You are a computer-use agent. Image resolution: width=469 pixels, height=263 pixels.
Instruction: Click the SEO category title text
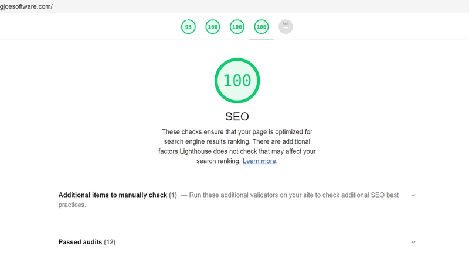pos(237,116)
